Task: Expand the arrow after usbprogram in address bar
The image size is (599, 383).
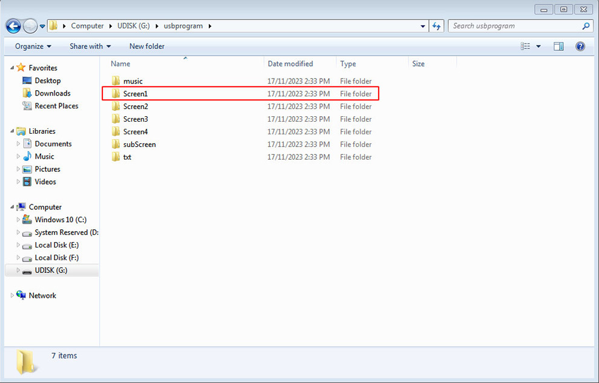Action: (x=210, y=26)
